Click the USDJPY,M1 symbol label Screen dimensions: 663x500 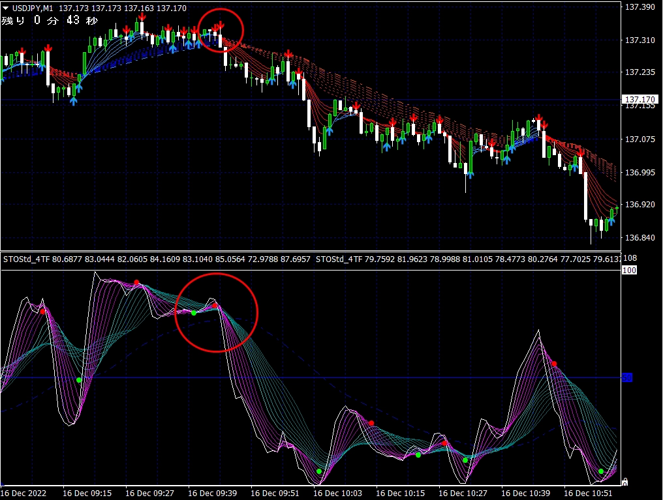point(33,7)
